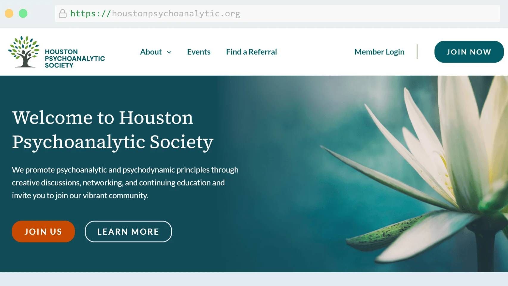Open the About navigation item

click(x=151, y=52)
